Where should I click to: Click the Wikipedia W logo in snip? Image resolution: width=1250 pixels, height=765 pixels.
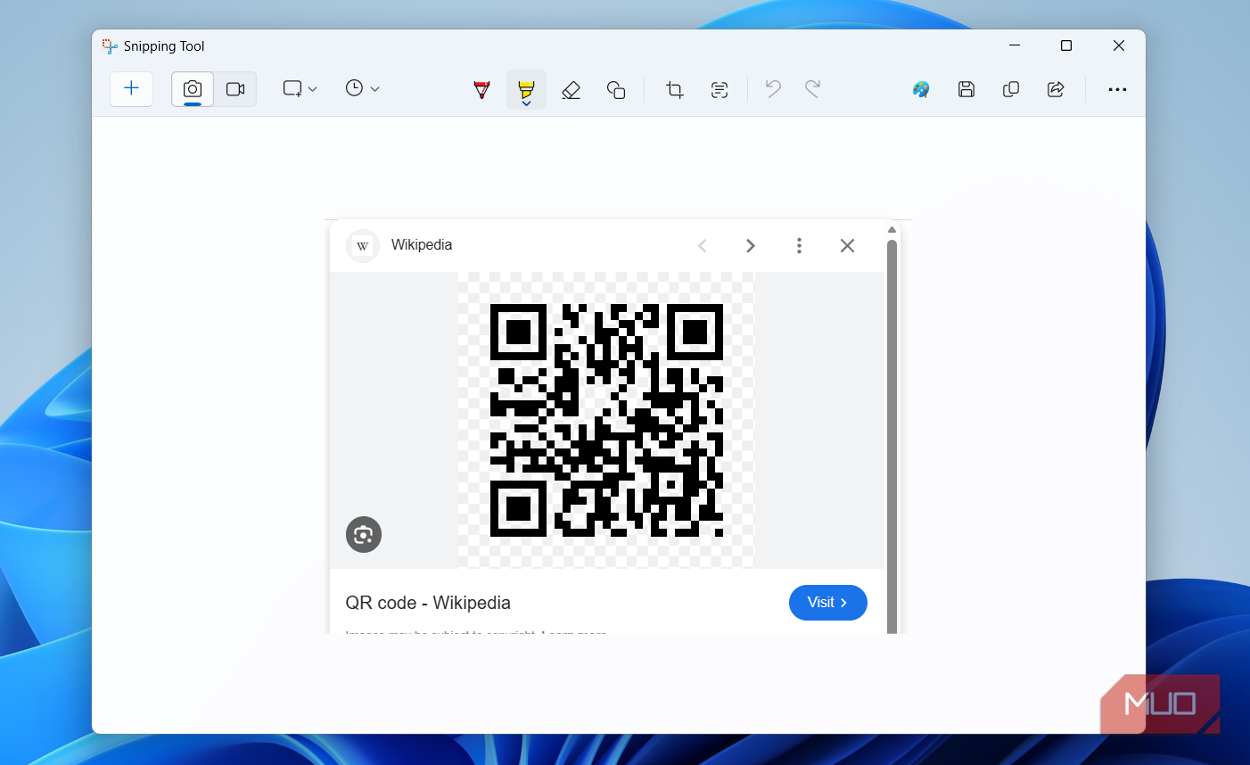363,246
